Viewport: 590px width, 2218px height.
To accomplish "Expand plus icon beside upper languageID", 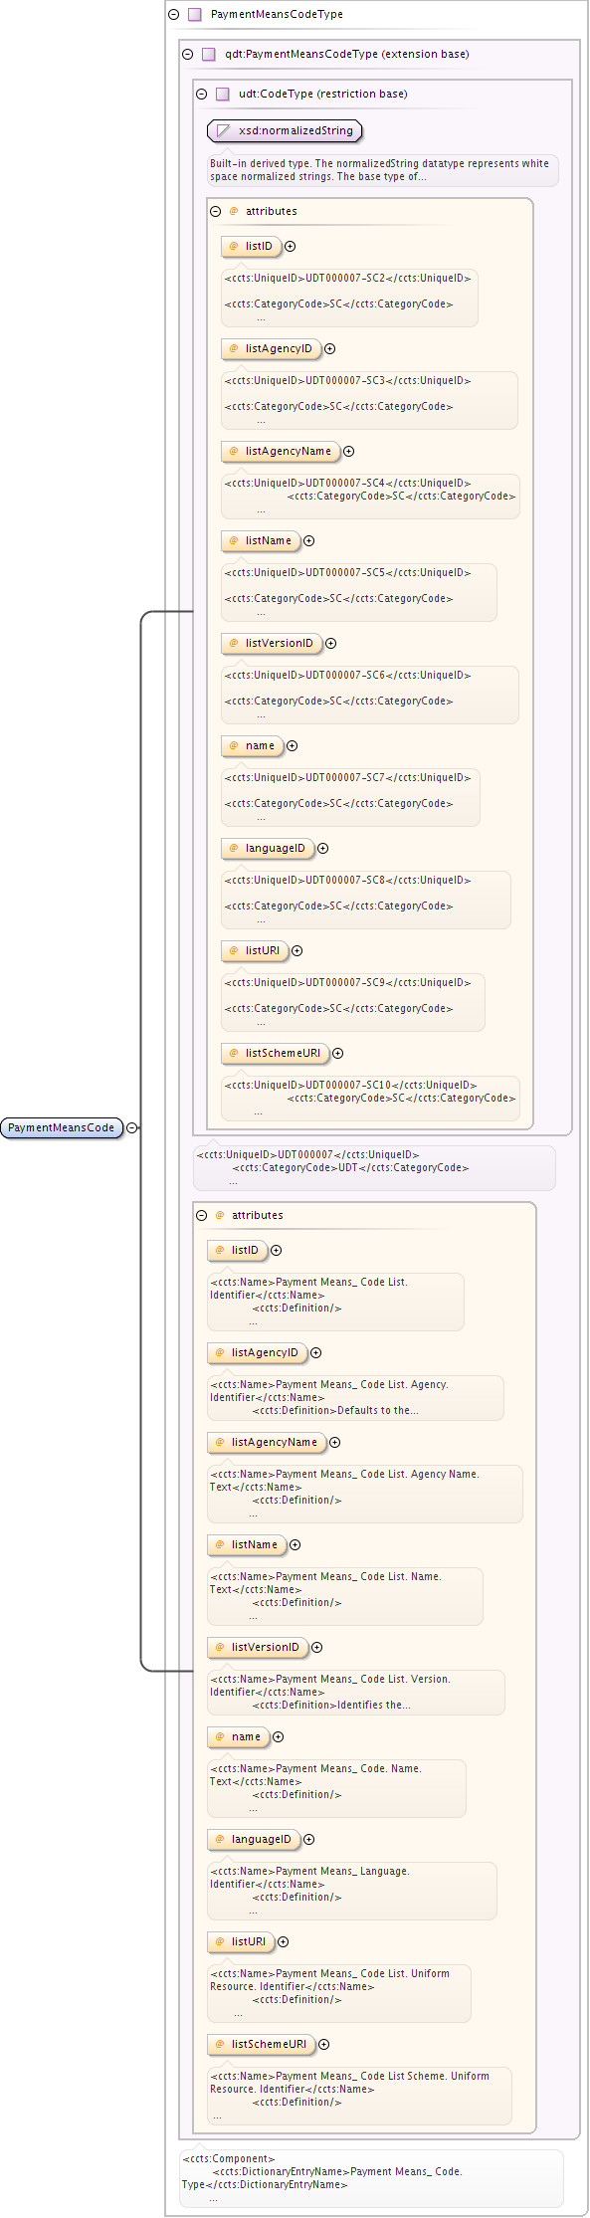I will tap(323, 849).
